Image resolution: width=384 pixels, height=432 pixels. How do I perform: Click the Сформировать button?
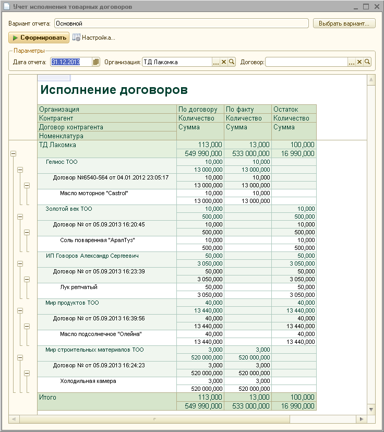pos(39,38)
